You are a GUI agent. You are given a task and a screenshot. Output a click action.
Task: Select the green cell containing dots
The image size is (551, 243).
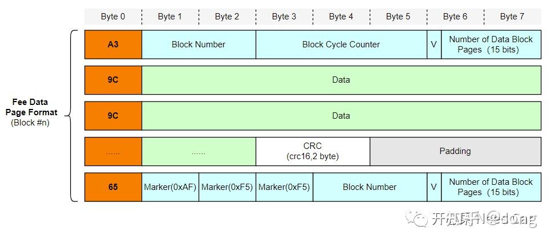[198, 152]
